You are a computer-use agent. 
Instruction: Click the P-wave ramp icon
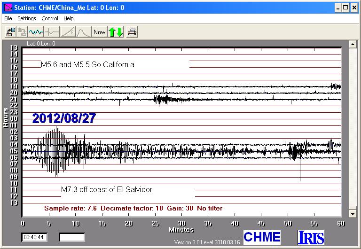tap(67, 32)
